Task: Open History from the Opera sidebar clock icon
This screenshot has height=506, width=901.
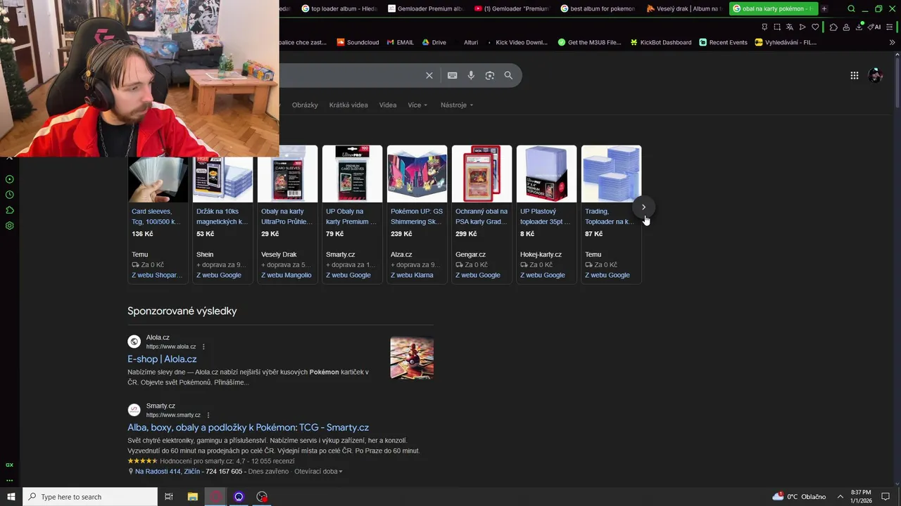Action: (x=10, y=195)
